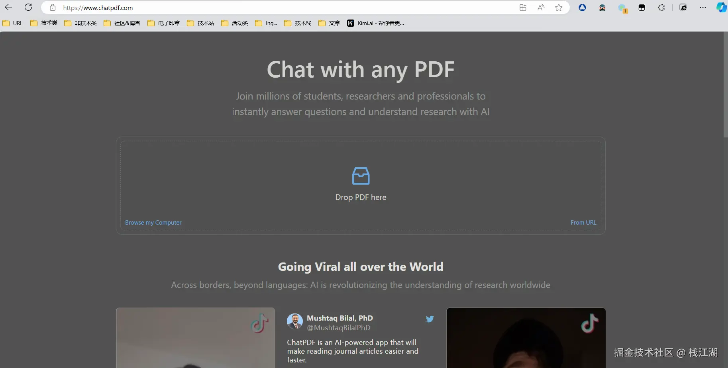Open the Extensions puzzle-piece menu
This screenshot has width=728, height=368.
click(661, 8)
